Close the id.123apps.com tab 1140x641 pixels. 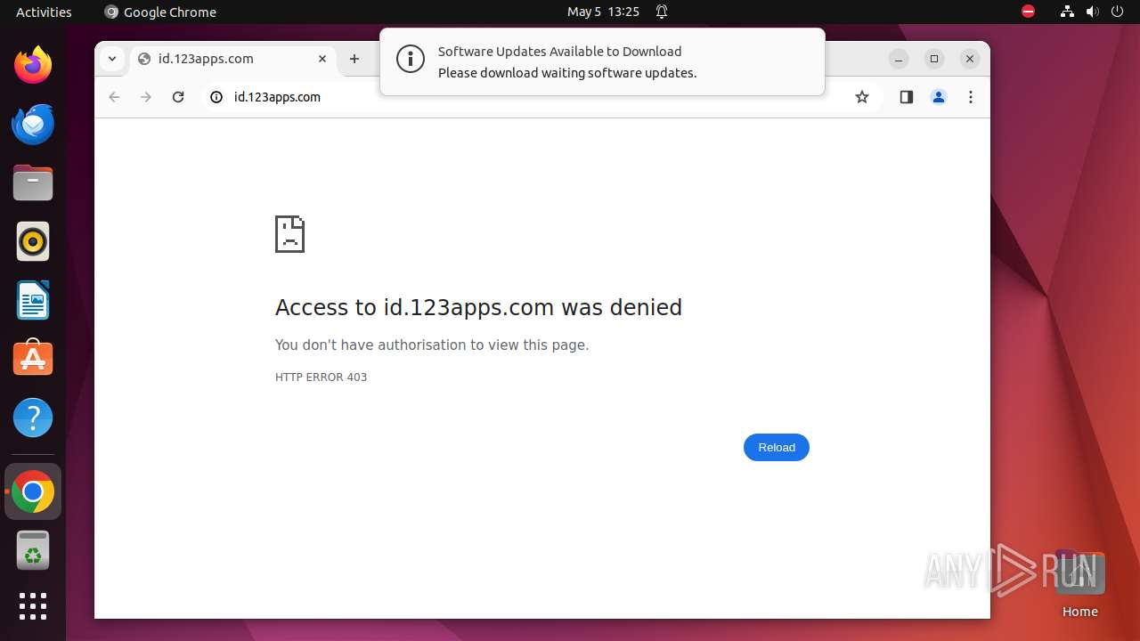pos(322,59)
